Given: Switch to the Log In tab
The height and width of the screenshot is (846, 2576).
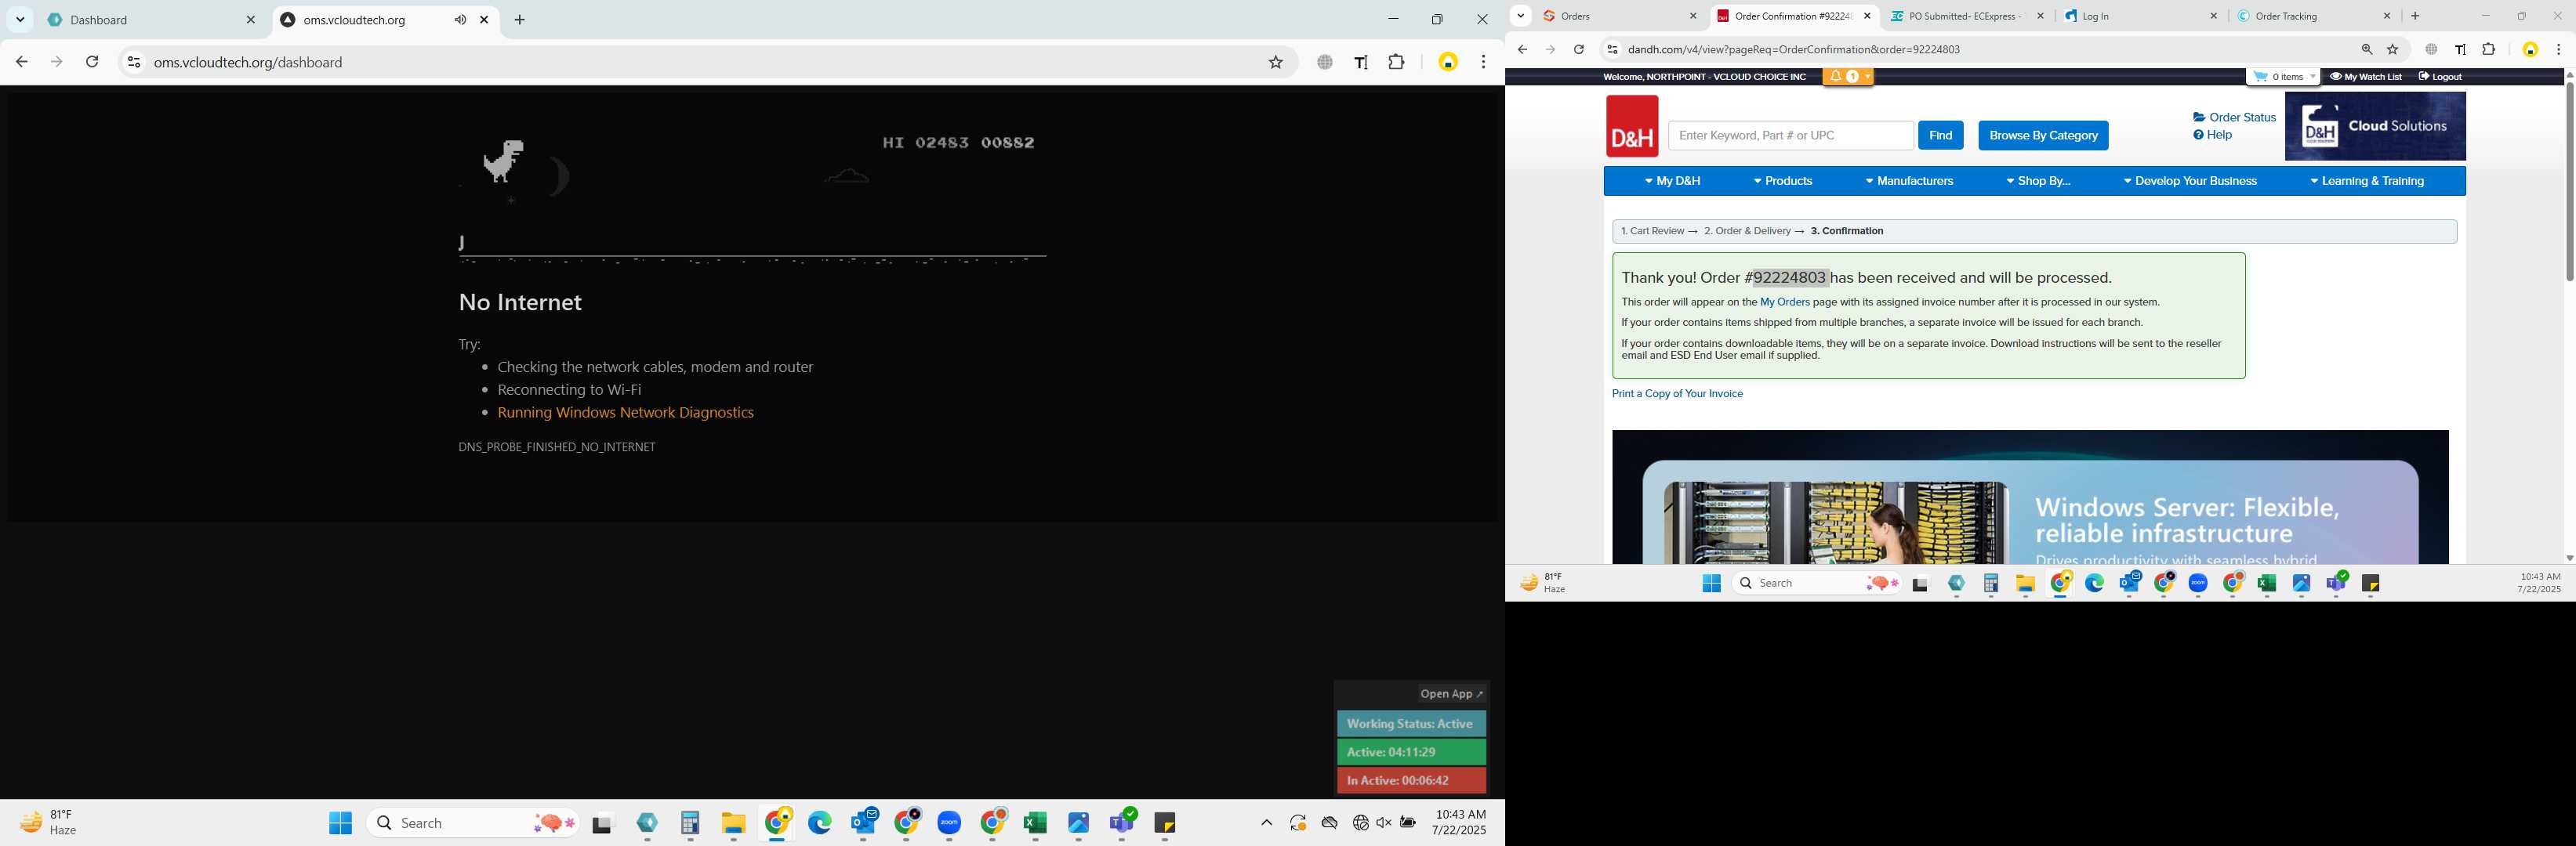Looking at the screenshot, I should pyautogui.click(x=2141, y=16).
